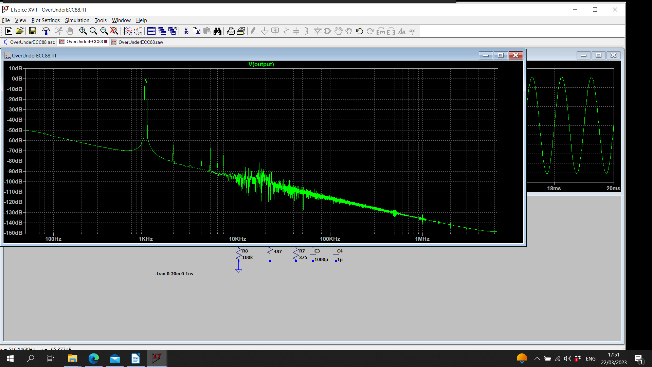
Task: Click the Zoom to Fit icon
Action: [x=114, y=31]
